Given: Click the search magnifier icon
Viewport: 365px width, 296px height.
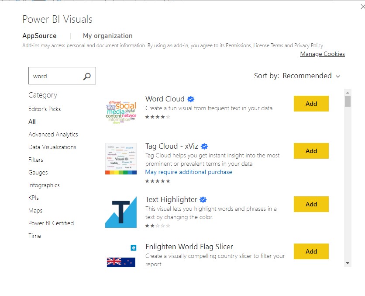Looking at the screenshot, I should (87, 76).
